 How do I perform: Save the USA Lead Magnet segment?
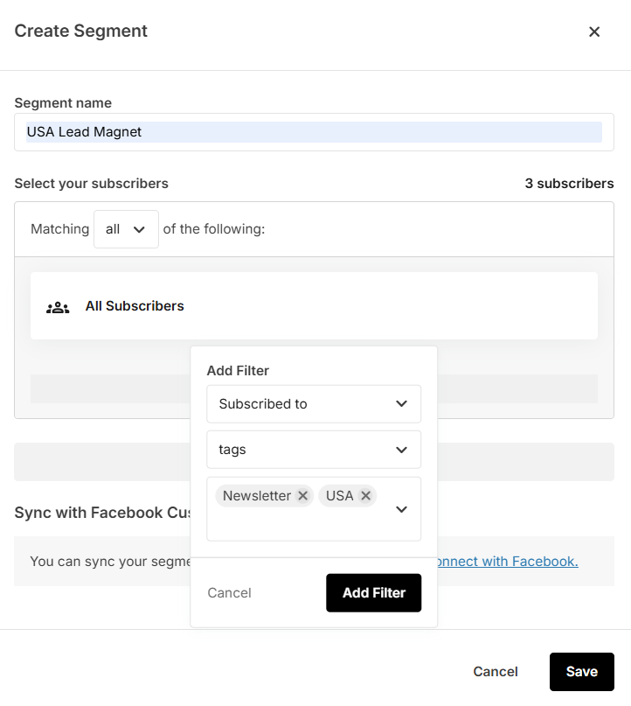click(581, 672)
